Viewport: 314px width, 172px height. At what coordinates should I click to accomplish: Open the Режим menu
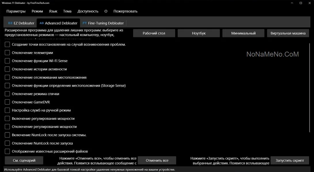pyautogui.click(x=37, y=11)
